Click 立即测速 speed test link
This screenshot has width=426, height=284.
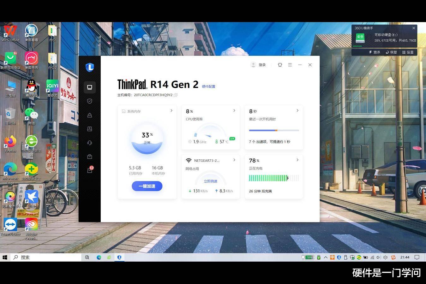211,181
